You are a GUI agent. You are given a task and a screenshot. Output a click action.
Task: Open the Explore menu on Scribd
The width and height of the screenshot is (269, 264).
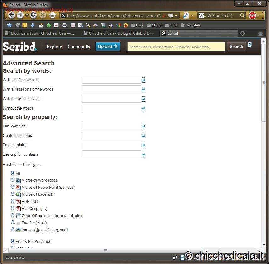(x=54, y=47)
